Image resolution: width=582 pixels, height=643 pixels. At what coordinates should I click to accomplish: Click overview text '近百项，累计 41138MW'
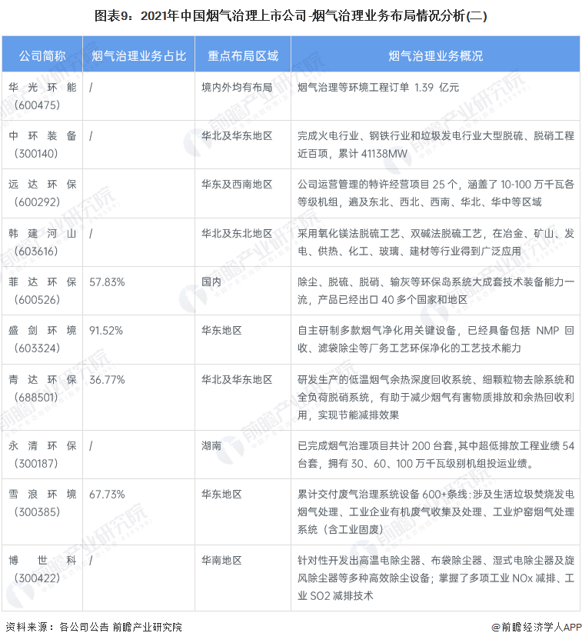pos(352,154)
